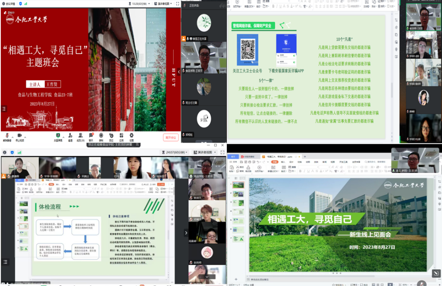The width and height of the screenshot is (442, 286).
Task: Click the Stop Video camera icon
Action: click(x=20, y=135)
